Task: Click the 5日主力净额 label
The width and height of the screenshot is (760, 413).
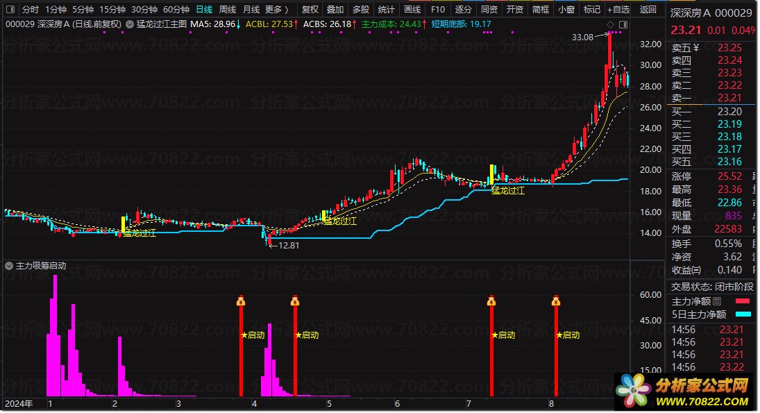Action: (x=699, y=314)
